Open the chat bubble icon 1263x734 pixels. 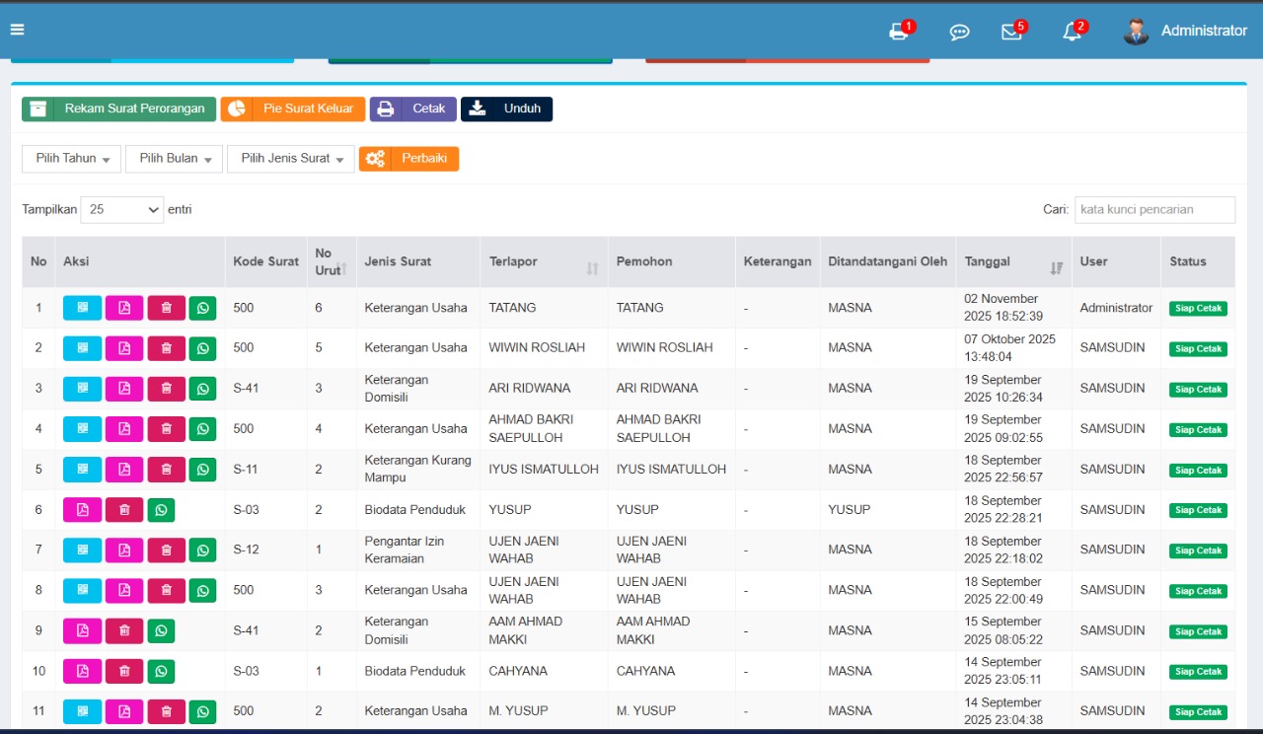pos(959,32)
